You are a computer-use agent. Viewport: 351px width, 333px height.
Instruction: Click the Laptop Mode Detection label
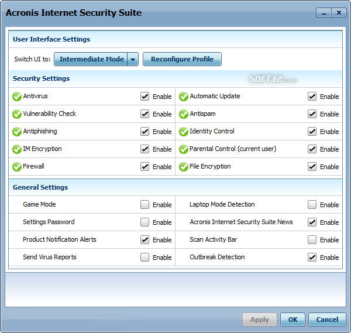222,204
